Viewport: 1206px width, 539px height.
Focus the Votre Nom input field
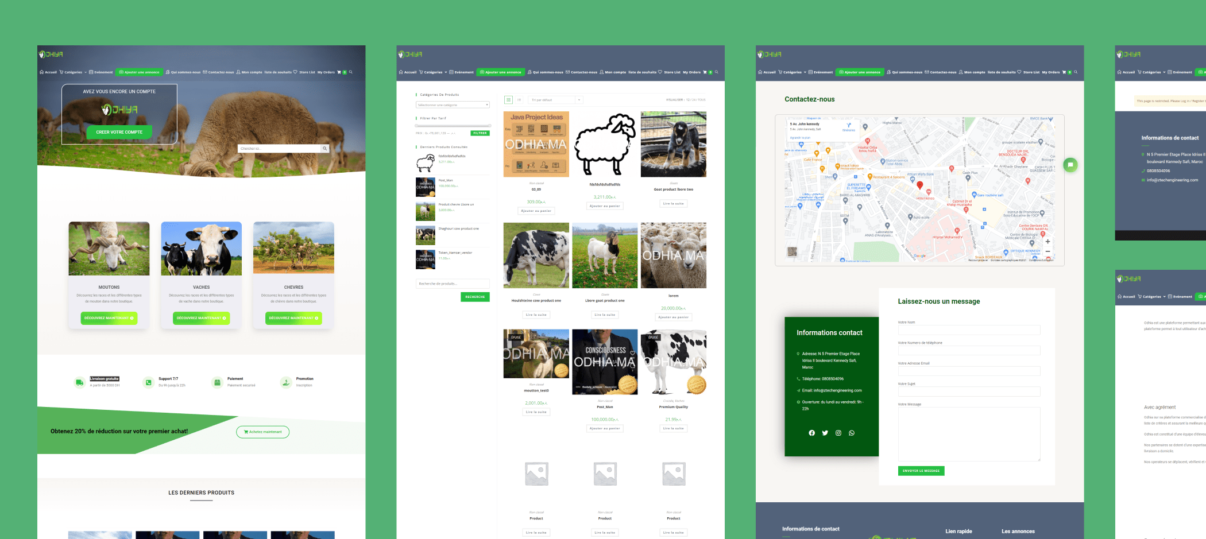(x=969, y=330)
